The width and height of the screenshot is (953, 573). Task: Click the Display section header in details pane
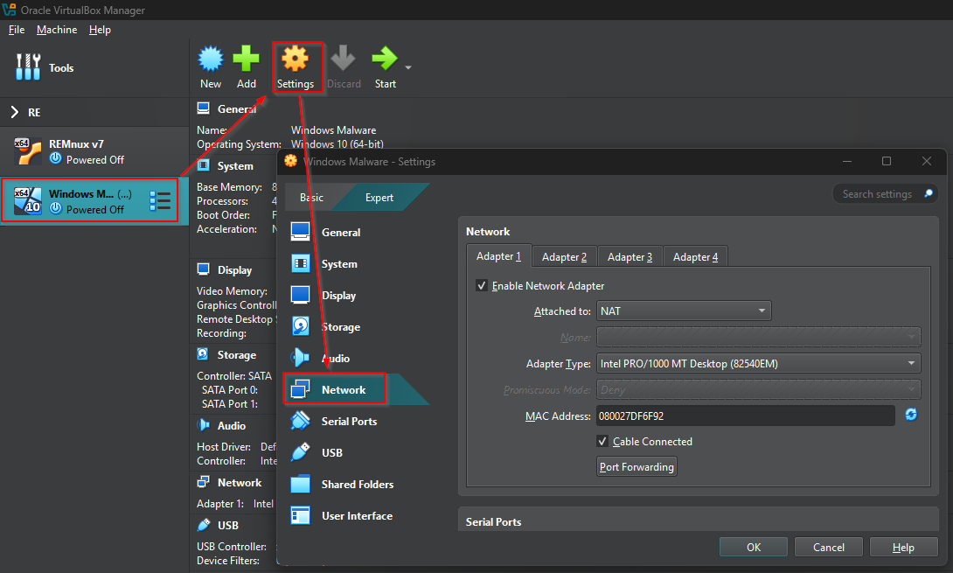(234, 269)
